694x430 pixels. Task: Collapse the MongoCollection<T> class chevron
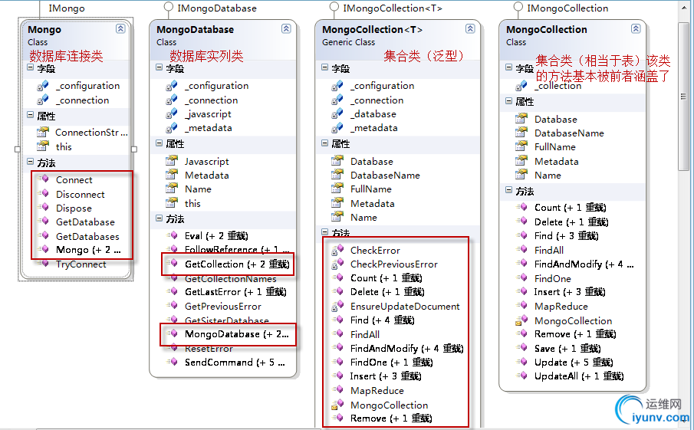[x=470, y=29]
